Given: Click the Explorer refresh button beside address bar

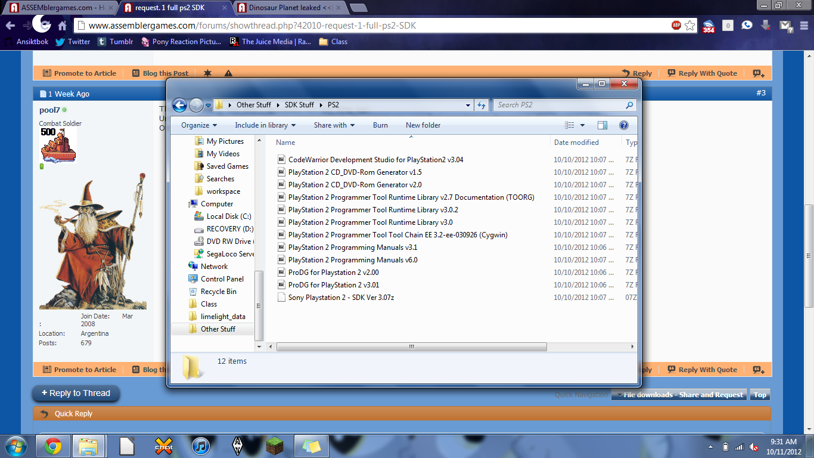Looking at the screenshot, I should (481, 105).
